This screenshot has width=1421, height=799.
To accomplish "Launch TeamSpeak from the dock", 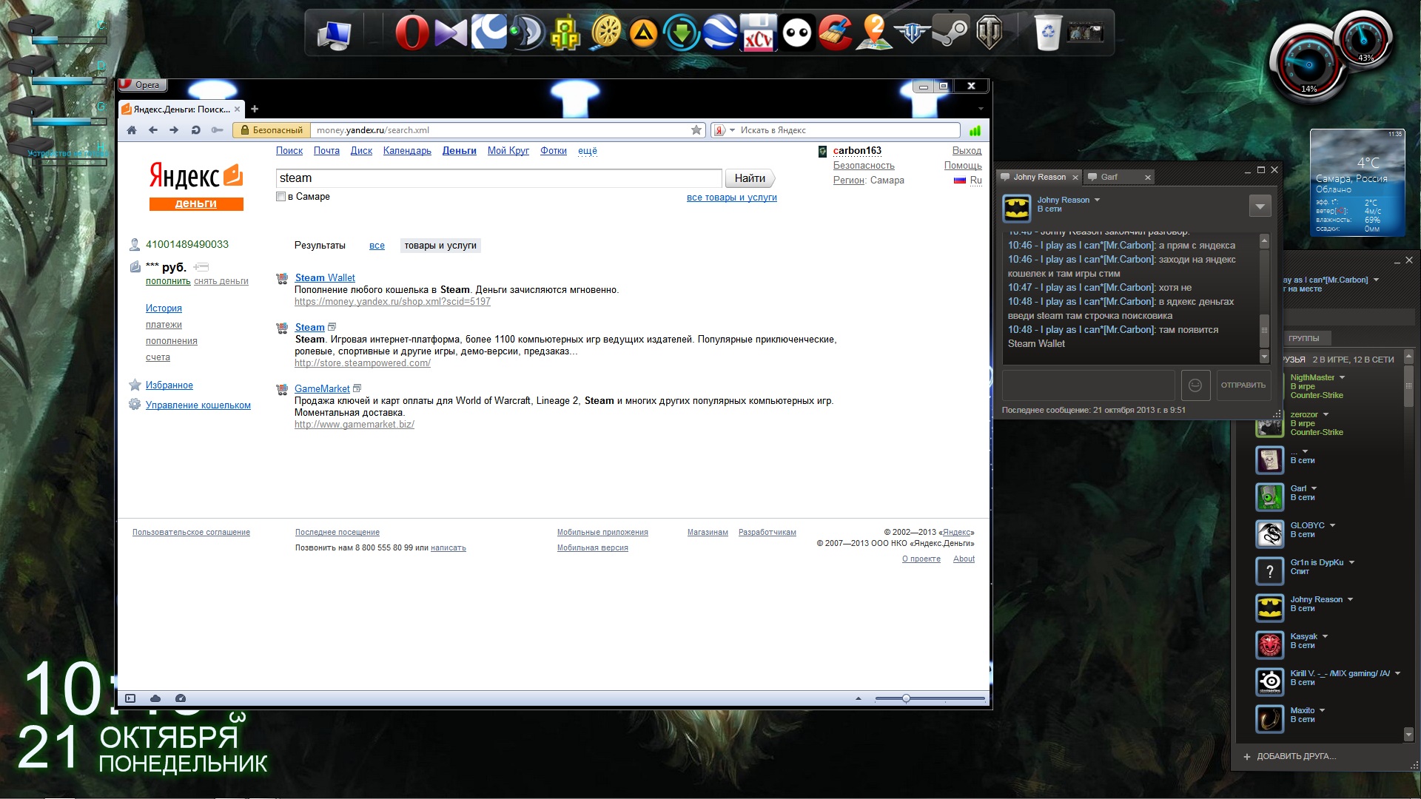I will pyautogui.click(x=527, y=33).
